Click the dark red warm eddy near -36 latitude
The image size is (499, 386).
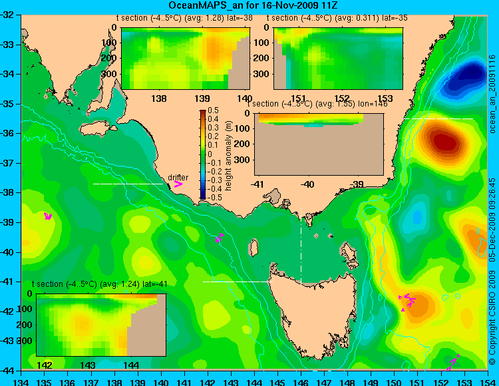pos(446,141)
